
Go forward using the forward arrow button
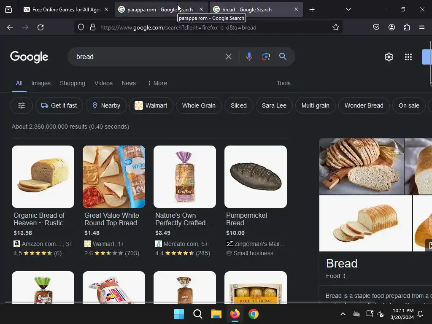click(x=25, y=27)
